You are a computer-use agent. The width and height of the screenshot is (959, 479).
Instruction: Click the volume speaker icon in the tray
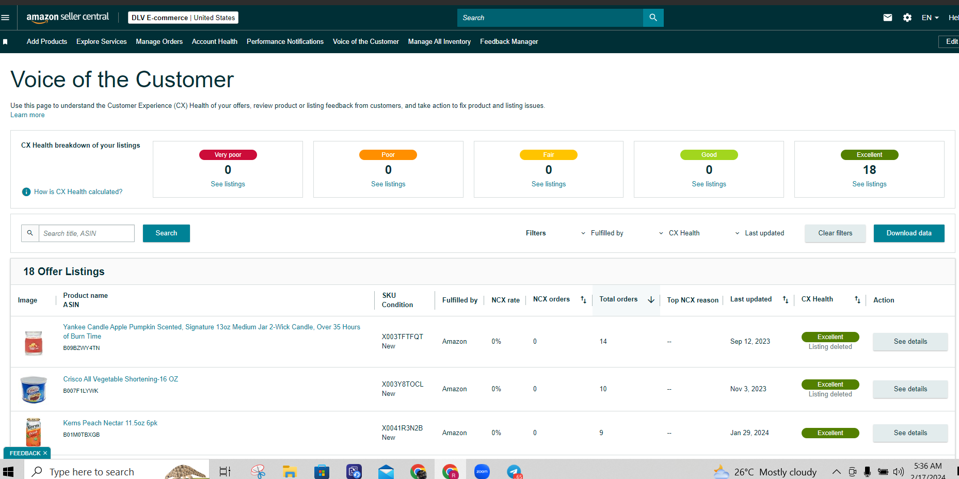click(899, 472)
